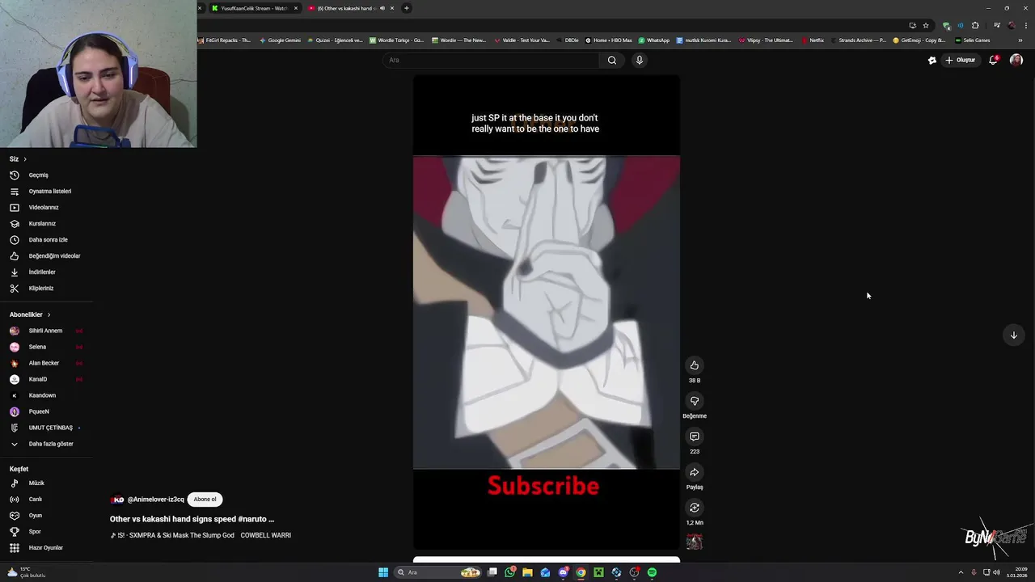Open the Google Gemini bookmark

[280, 40]
